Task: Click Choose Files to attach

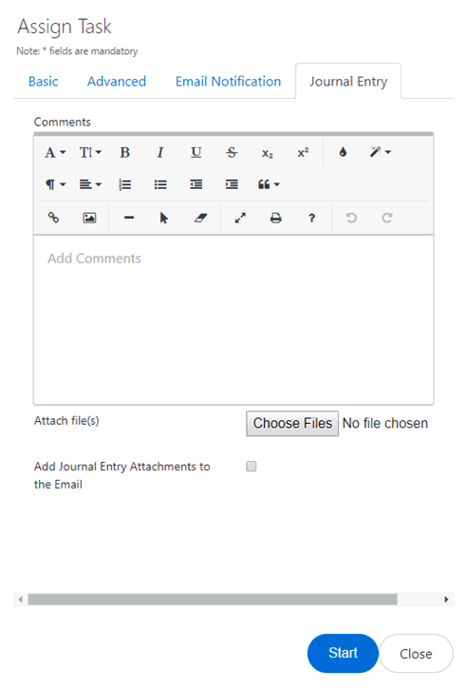Action: click(x=292, y=423)
